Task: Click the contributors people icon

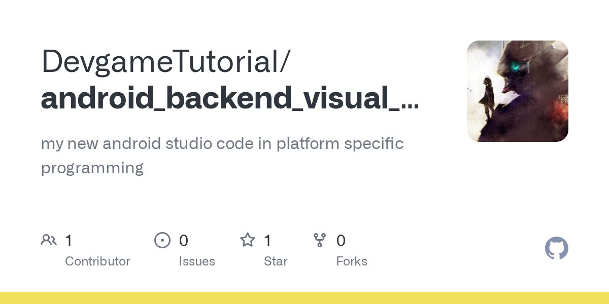Action: pyautogui.click(x=49, y=240)
